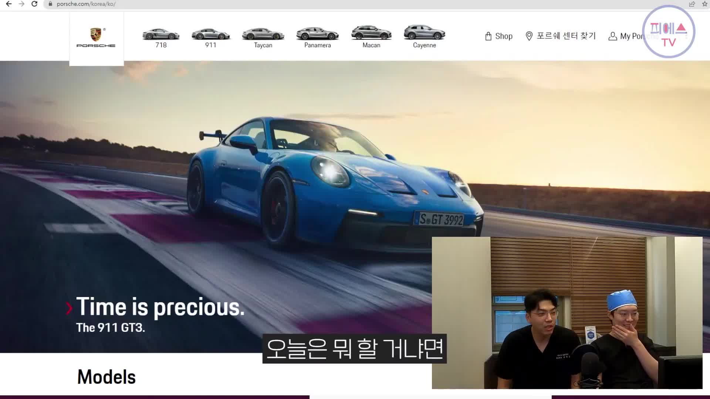Open the 718 model menu
710x399 pixels.
pyautogui.click(x=161, y=38)
